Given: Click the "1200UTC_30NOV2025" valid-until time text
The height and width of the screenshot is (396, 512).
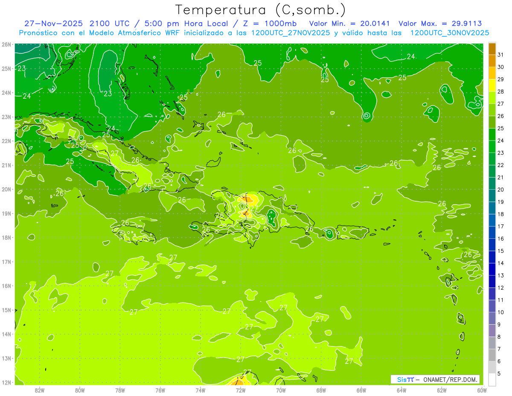Looking at the screenshot, I should (449, 33).
